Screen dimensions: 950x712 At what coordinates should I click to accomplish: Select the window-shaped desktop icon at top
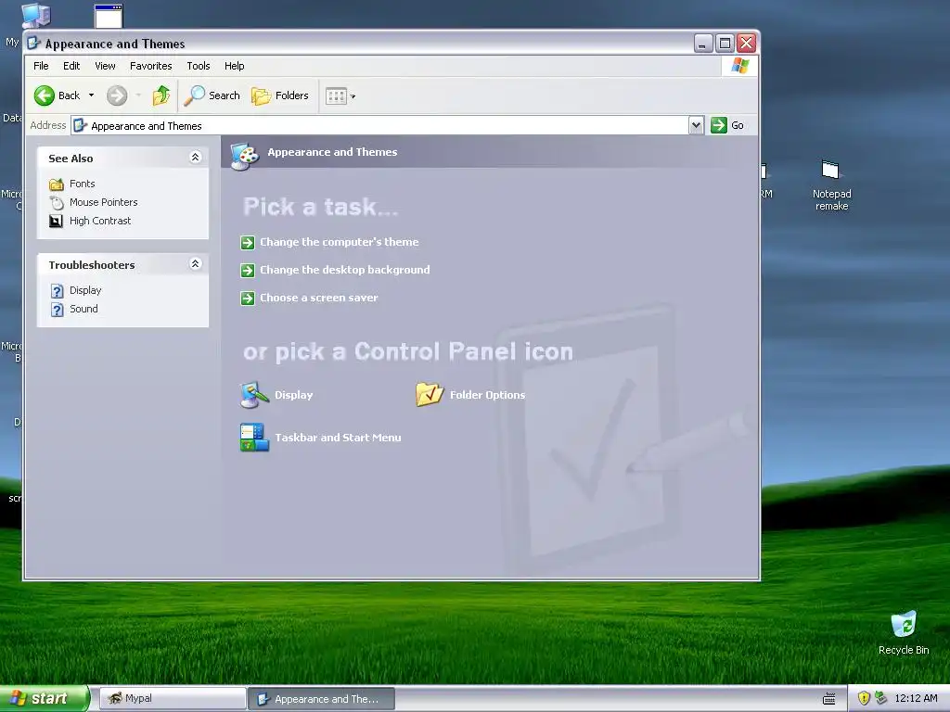109,15
